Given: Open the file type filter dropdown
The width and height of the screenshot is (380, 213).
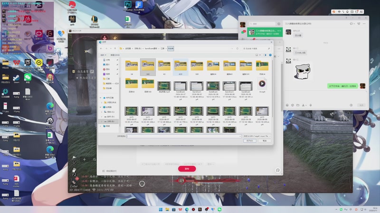Looking at the screenshot, I should pyautogui.click(x=257, y=136).
